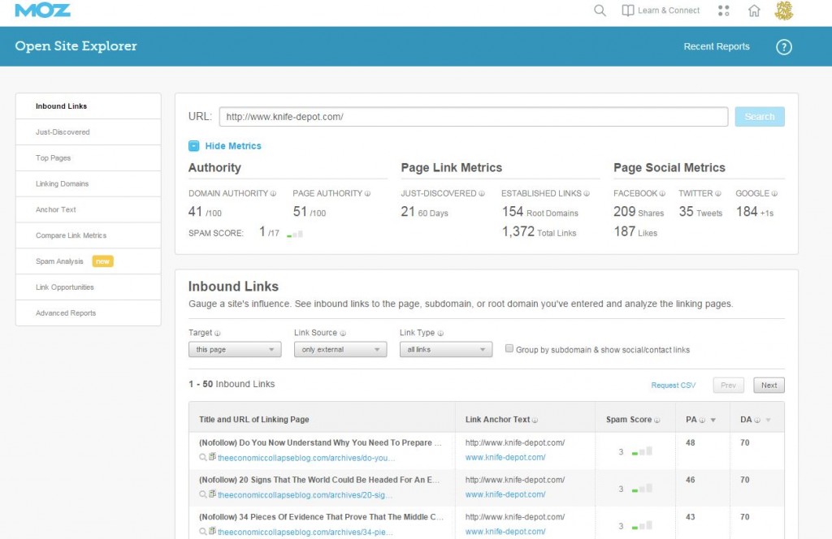Click the URL input field

[473, 117]
